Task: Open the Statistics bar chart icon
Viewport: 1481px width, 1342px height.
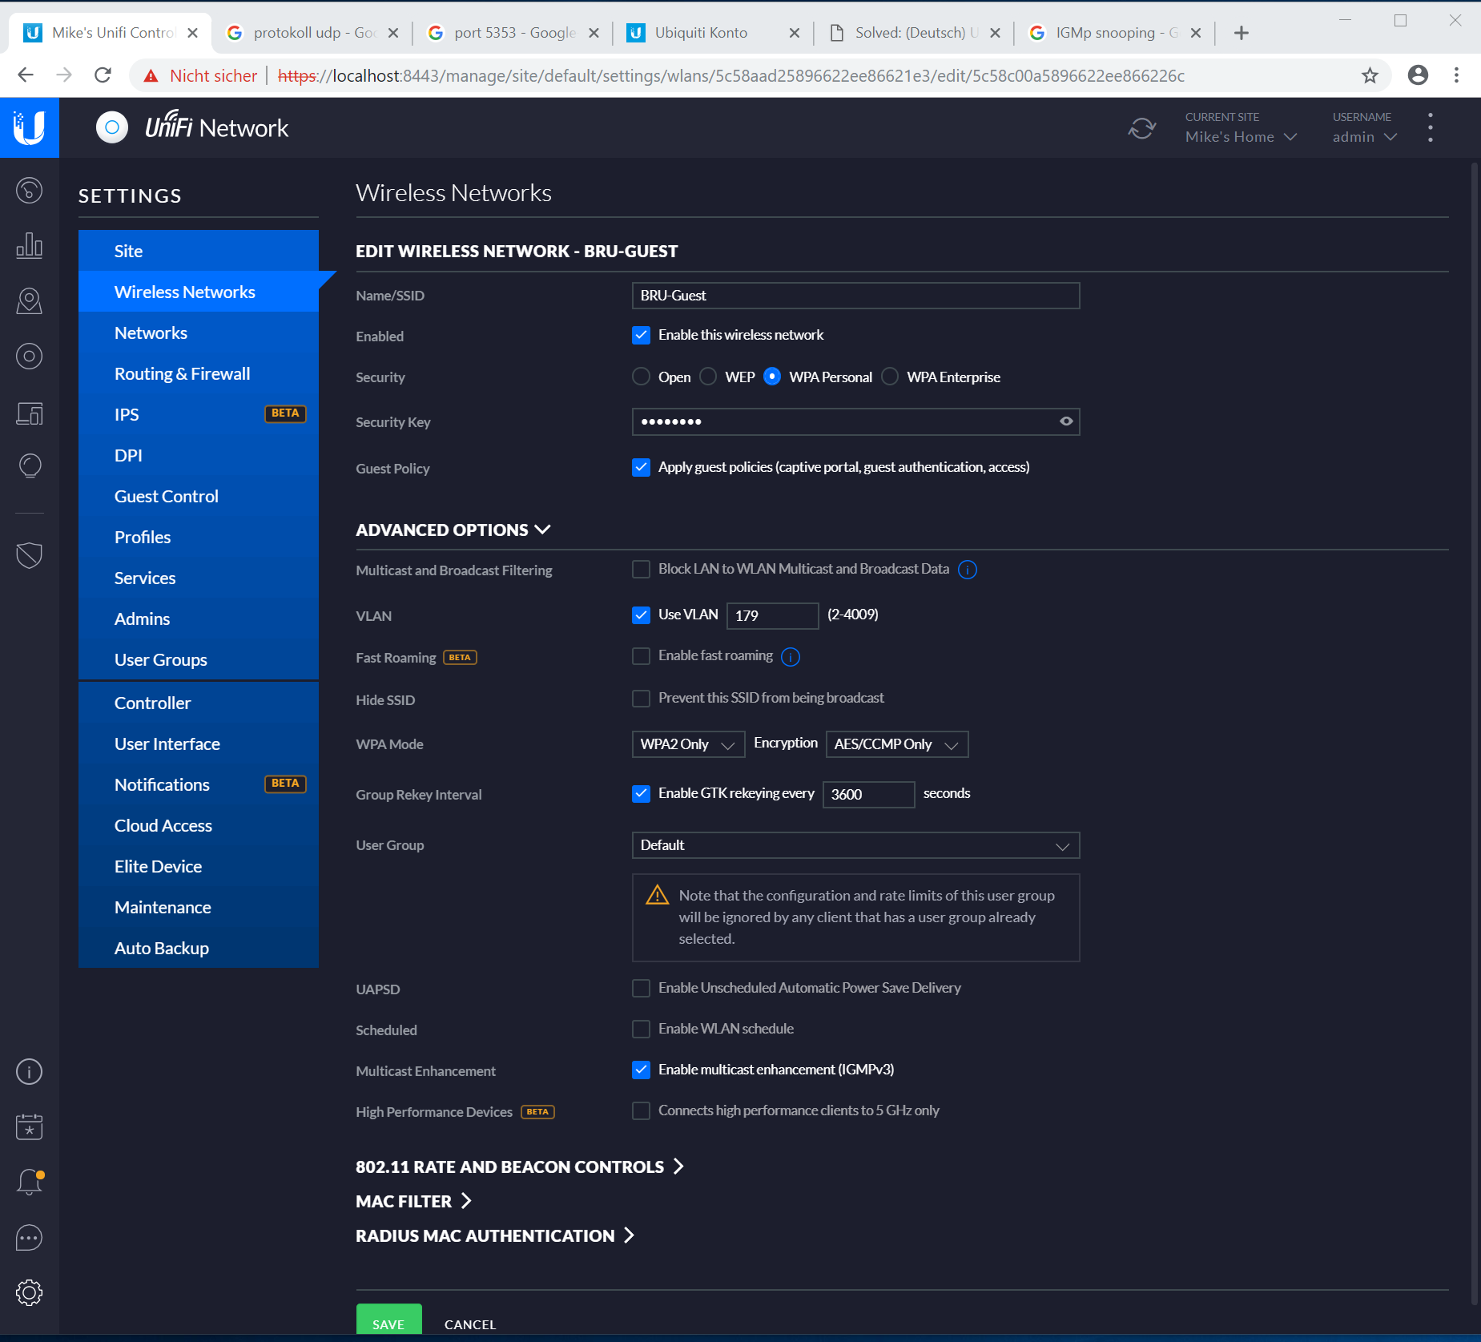Action: 29,246
